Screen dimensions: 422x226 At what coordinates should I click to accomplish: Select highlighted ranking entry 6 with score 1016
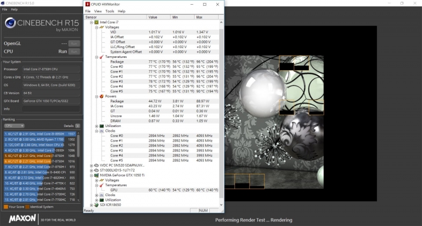coord(40,161)
